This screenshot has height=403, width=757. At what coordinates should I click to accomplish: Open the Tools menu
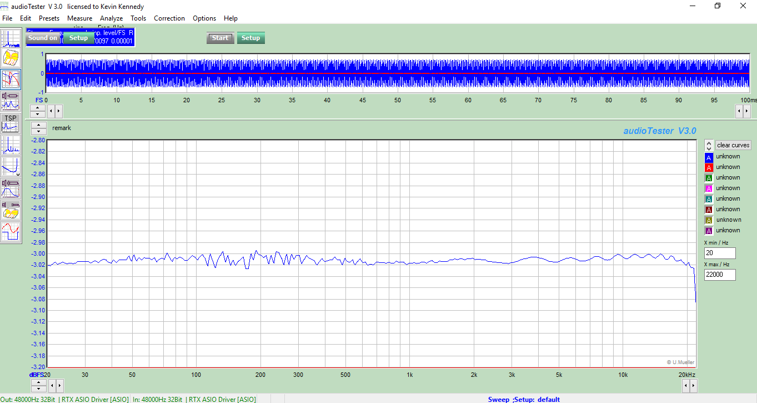(x=138, y=18)
